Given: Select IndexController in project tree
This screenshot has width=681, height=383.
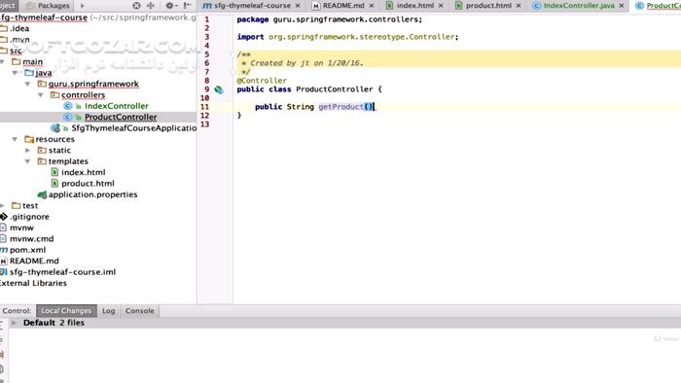Looking at the screenshot, I should pos(117,106).
